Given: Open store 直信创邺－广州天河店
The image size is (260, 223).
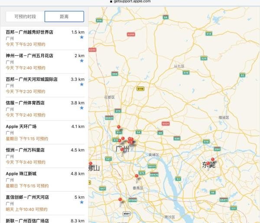Looking at the screenshot, I should 45,203.
